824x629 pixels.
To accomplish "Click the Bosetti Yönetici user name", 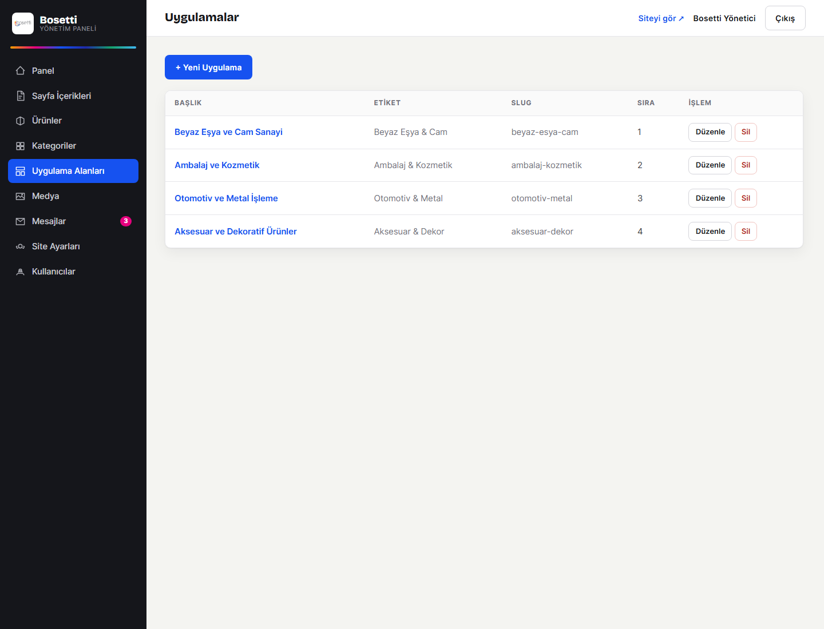I will [724, 18].
